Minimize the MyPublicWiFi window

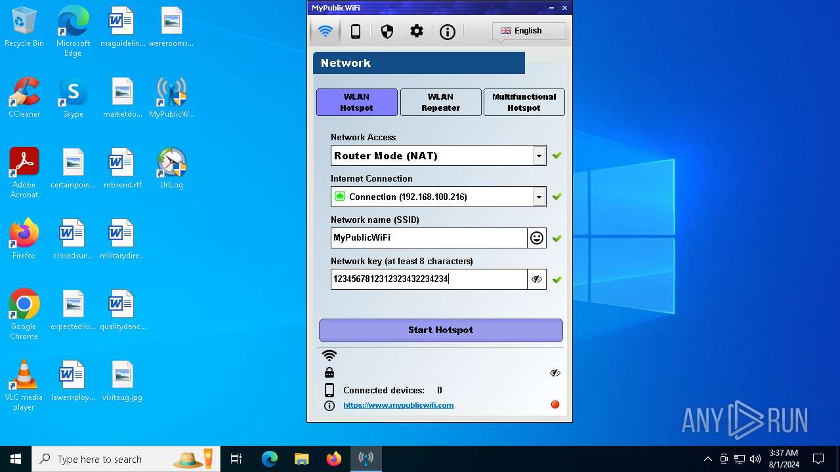coord(551,8)
